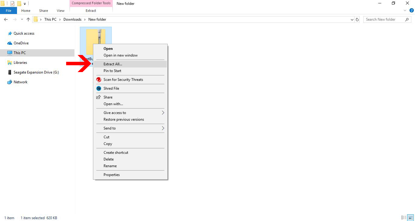This screenshot has height=221, width=415.
Task: Open the Extract ribbon tab
Action: 91,11
